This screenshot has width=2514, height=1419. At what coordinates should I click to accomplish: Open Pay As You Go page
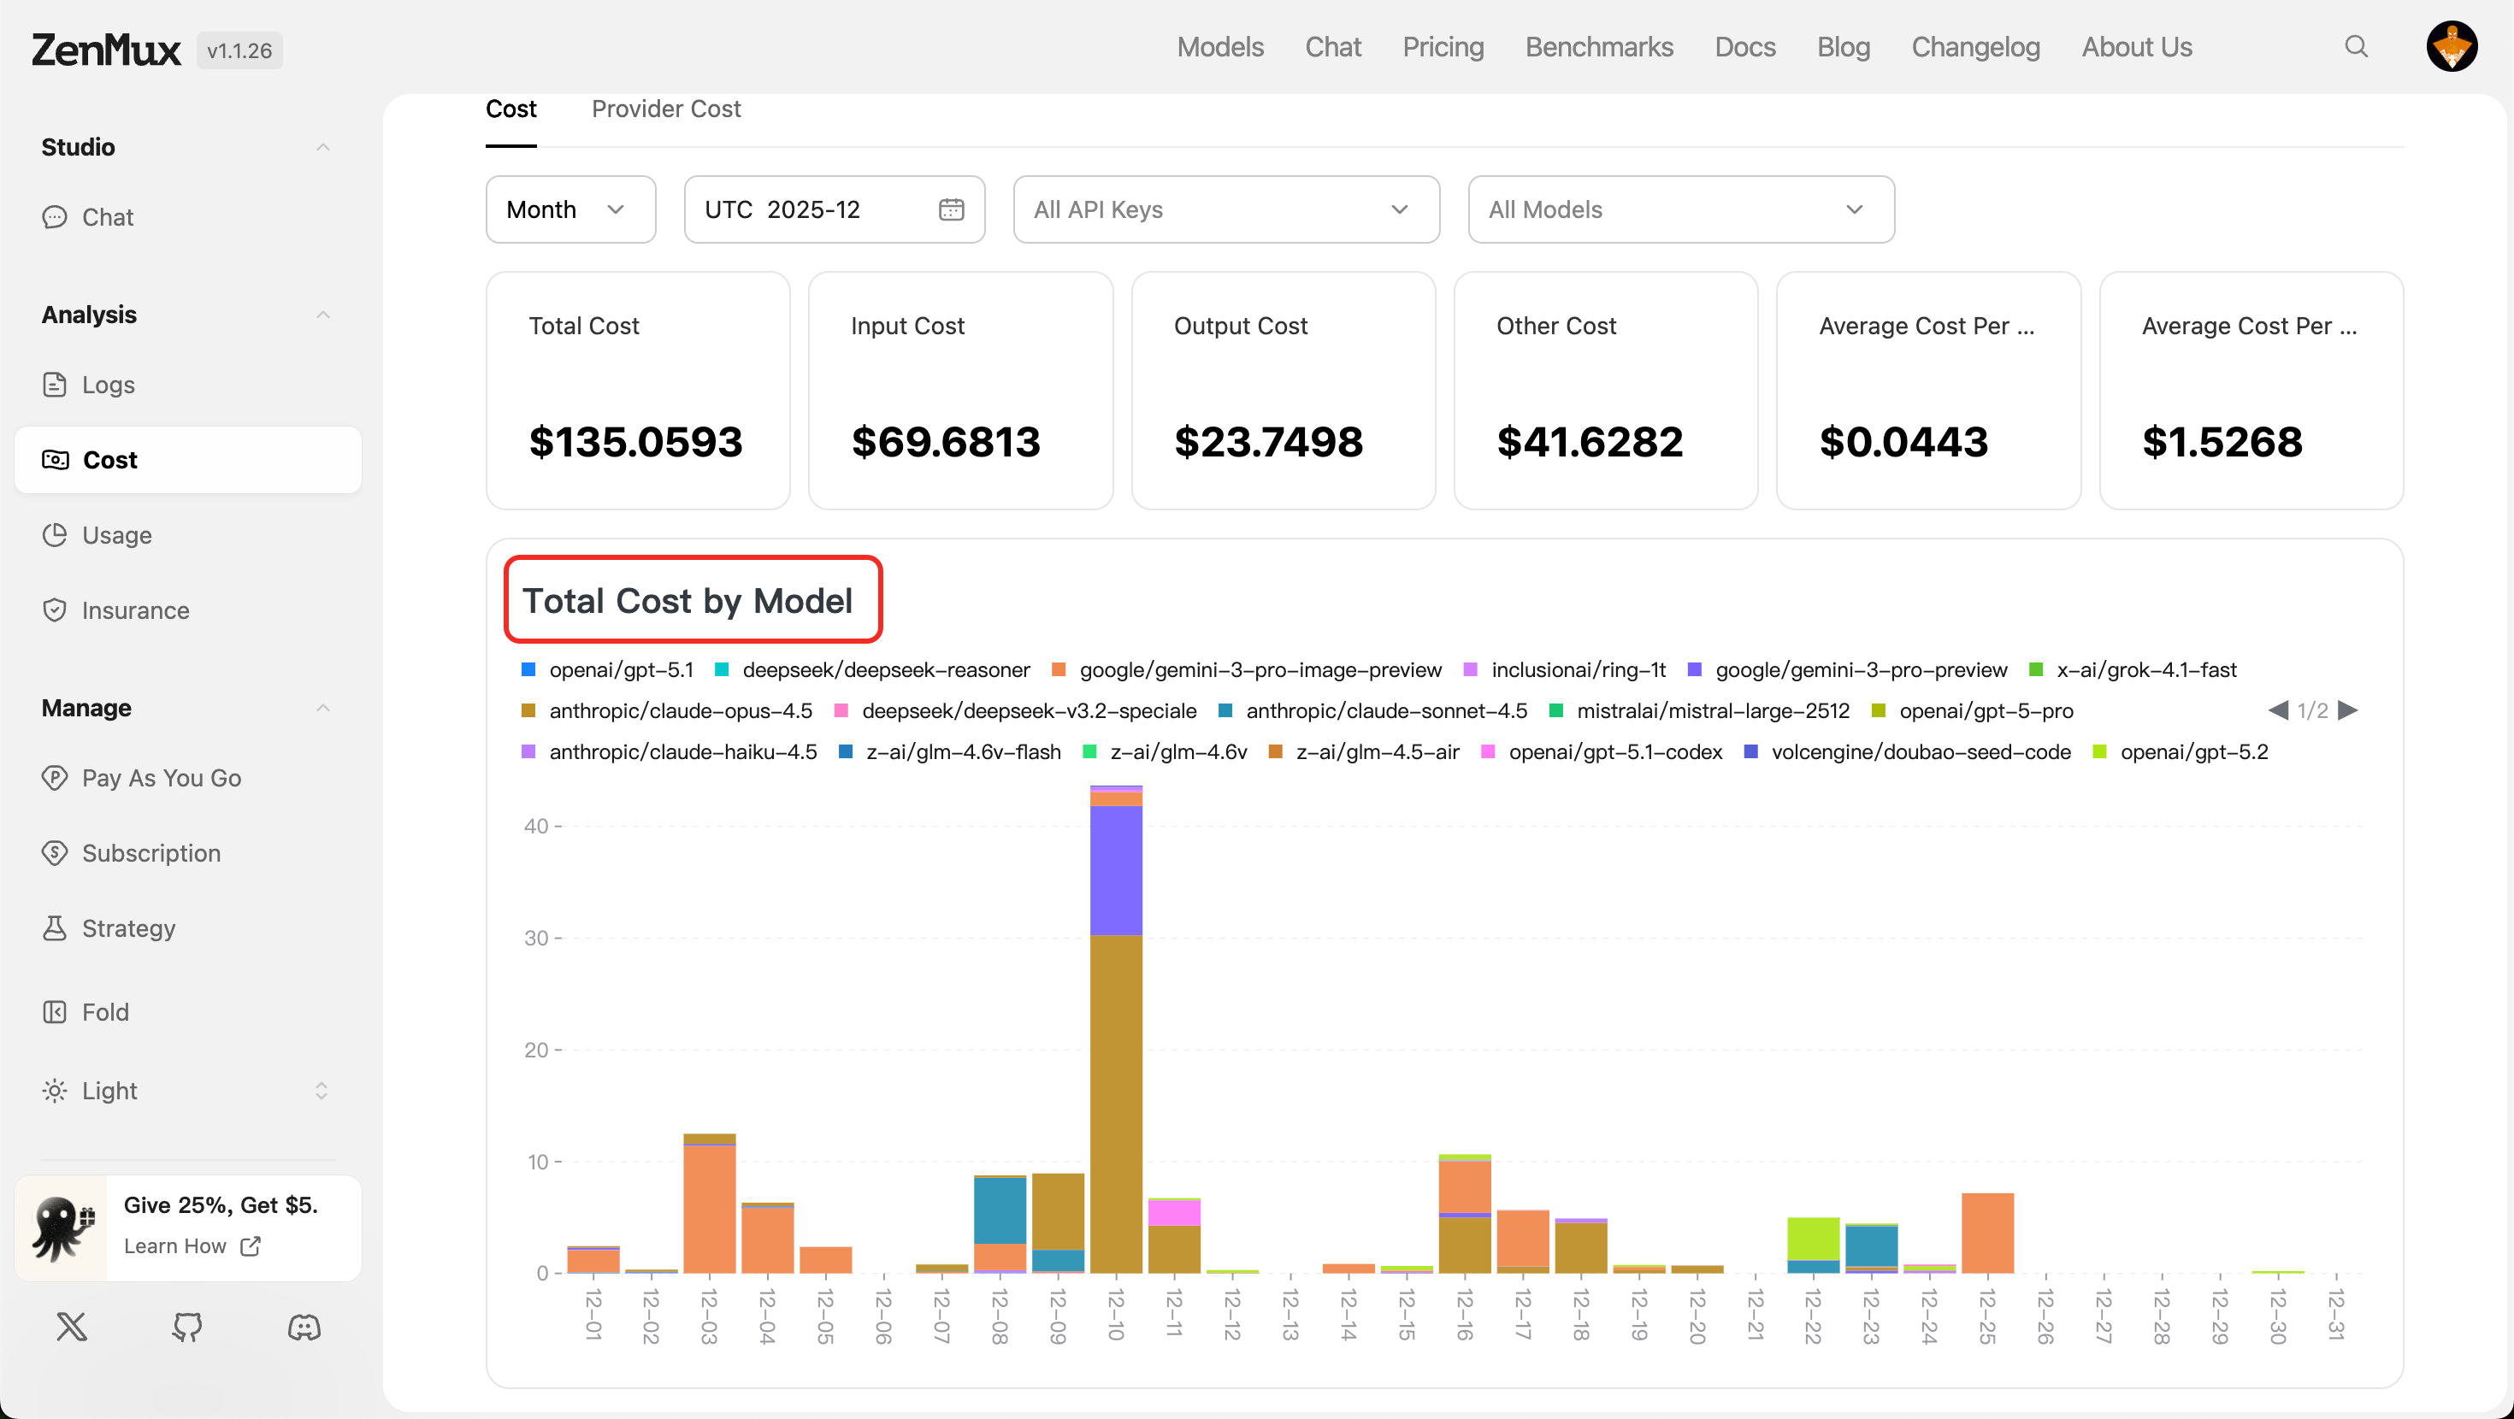[161, 778]
